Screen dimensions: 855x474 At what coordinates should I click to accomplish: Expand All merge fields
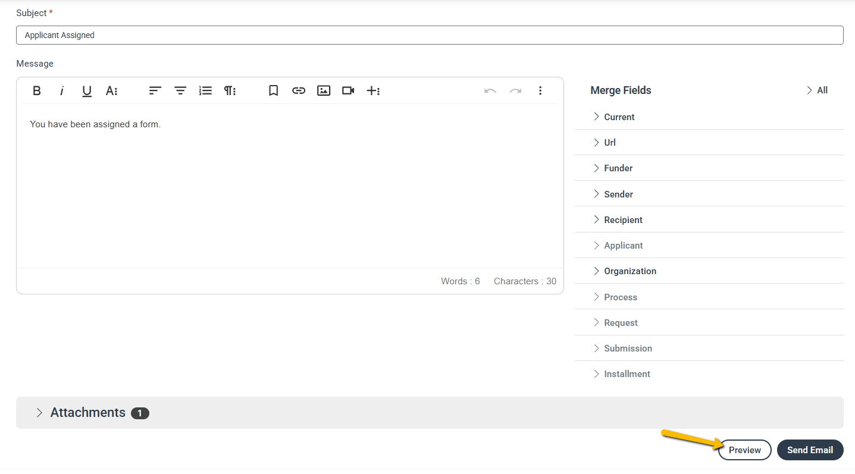point(817,90)
